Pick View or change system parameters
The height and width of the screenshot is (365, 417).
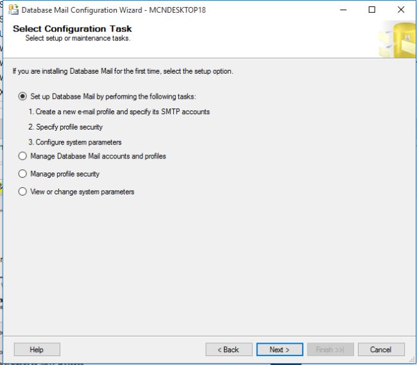[x=23, y=192]
